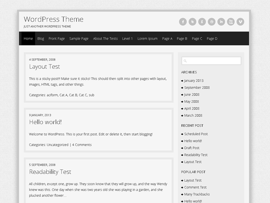
Task: Open the Dribbble social icon
Action: 211,22
